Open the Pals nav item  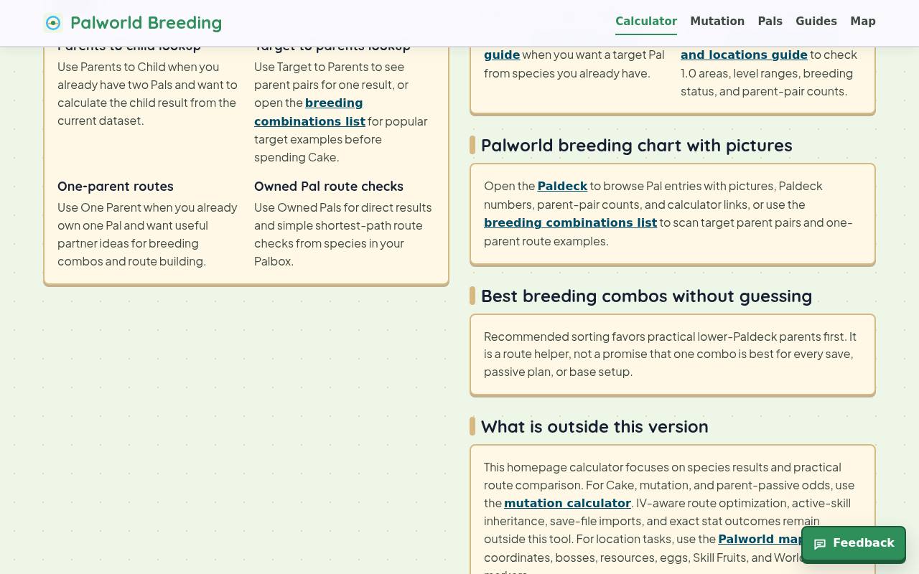point(770,22)
